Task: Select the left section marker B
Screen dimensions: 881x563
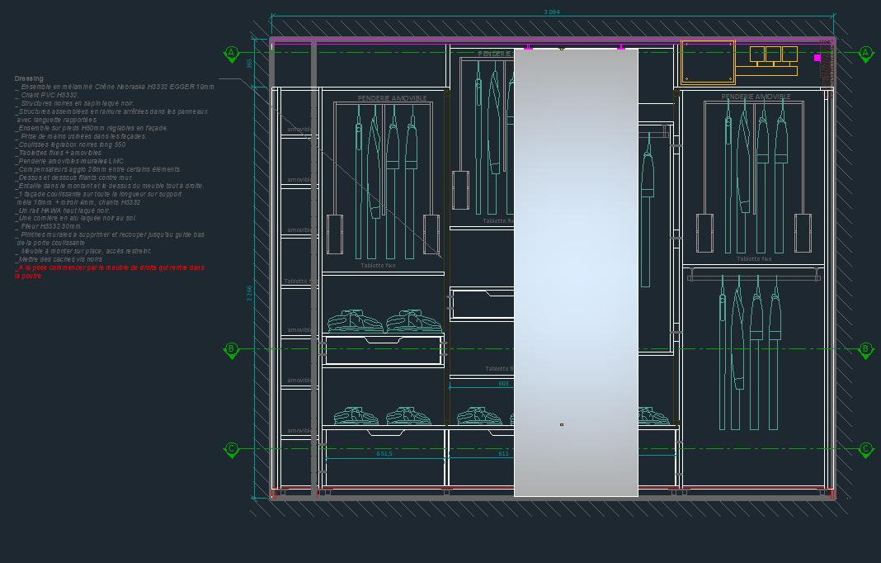Action: (232, 349)
